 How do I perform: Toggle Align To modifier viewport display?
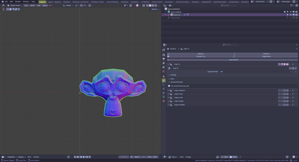[284, 64]
